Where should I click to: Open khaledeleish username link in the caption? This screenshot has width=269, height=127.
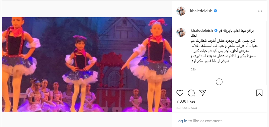[x=202, y=30]
